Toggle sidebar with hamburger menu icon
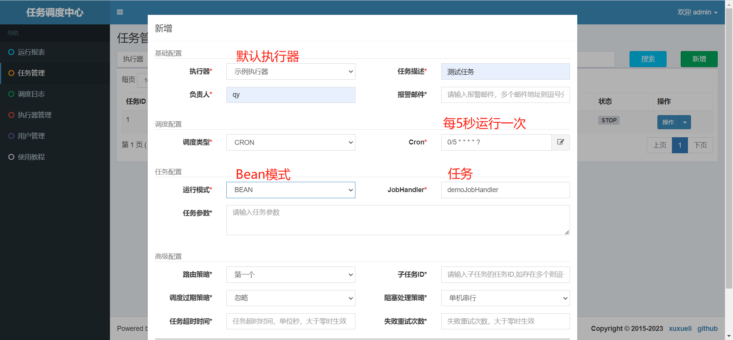The image size is (733, 340). tap(120, 12)
